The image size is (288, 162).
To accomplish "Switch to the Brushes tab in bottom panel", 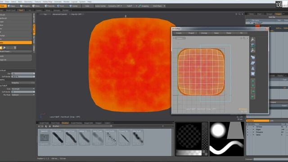I will click(65, 123).
